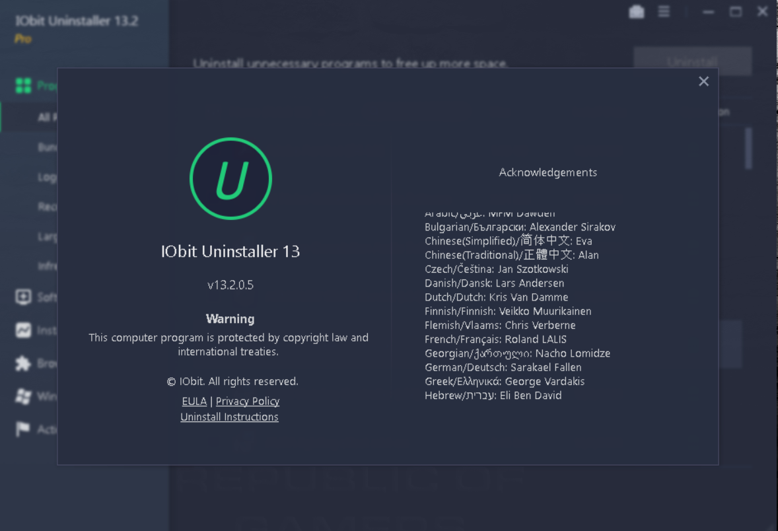This screenshot has height=531, width=778.
Task: Open the Action Center flag icon in the sidebar
Action: pyautogui.click(x=23, y=429)
